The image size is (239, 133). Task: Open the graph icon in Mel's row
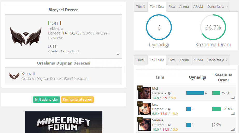click(233, 98)
